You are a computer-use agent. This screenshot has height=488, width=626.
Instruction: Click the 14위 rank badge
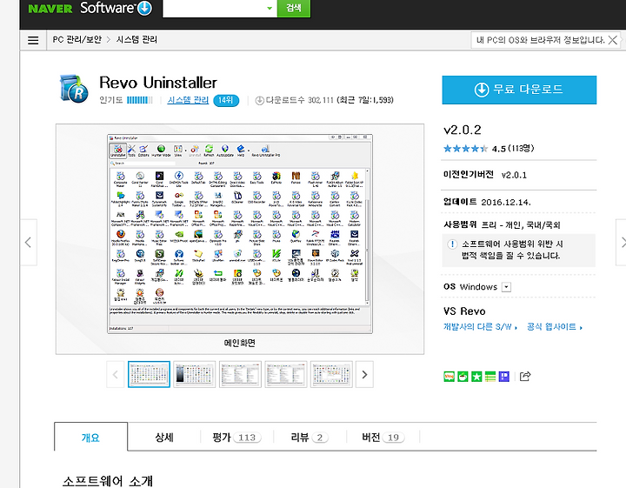click(226, 100)
